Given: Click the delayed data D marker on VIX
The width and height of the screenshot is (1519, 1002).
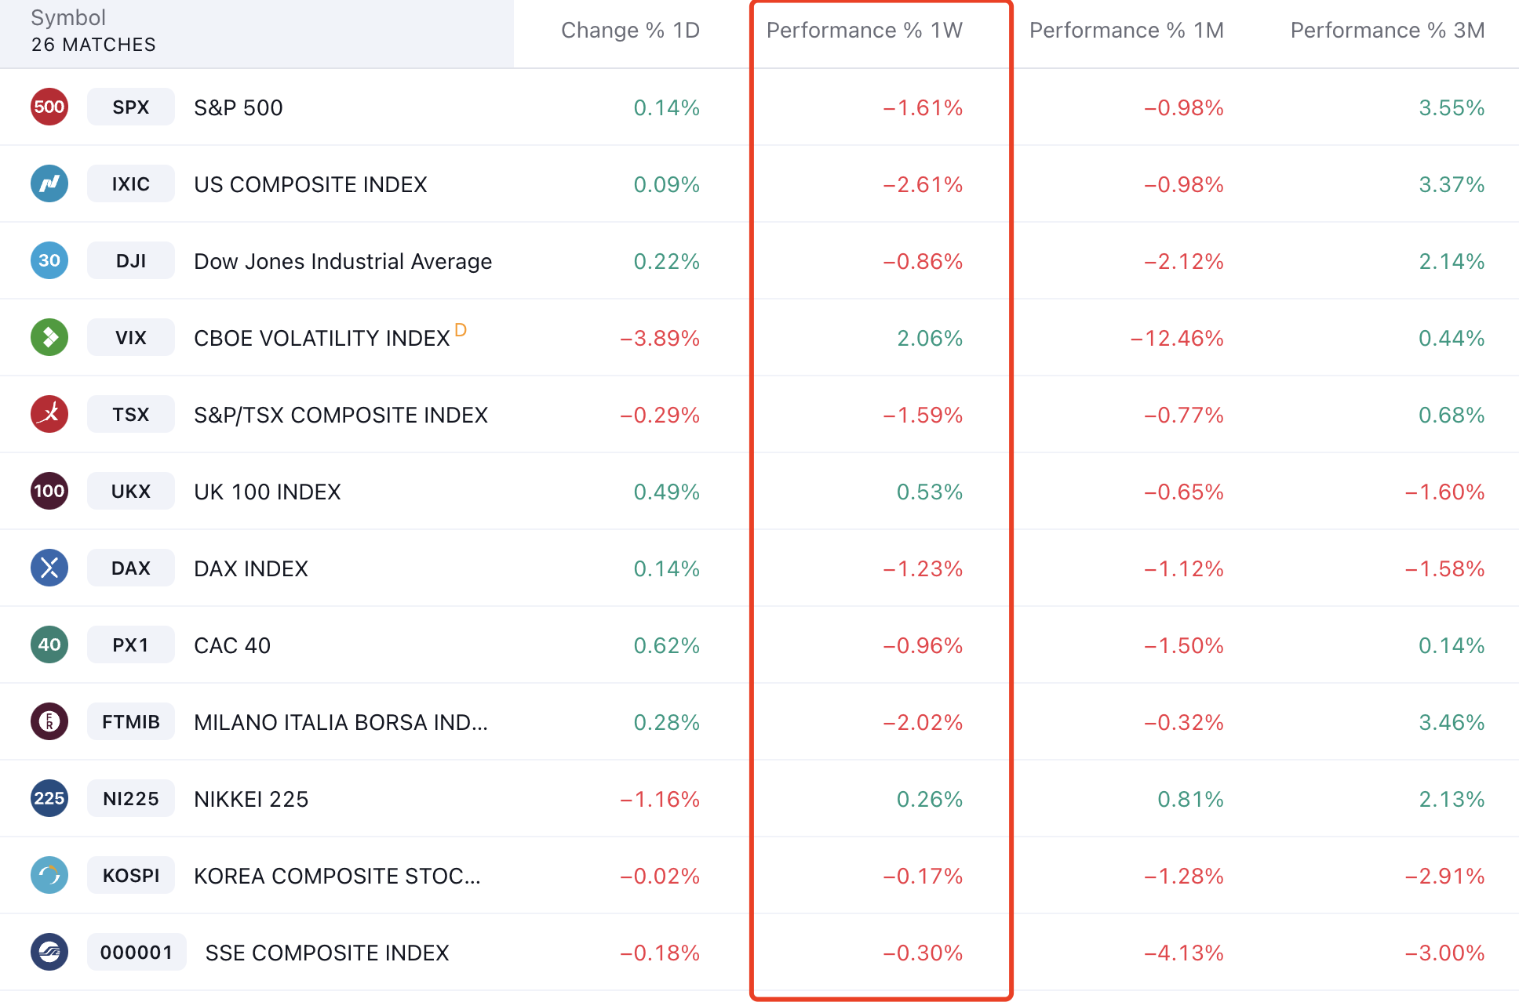Looking at the screenshot, I should tap(461, 330).
